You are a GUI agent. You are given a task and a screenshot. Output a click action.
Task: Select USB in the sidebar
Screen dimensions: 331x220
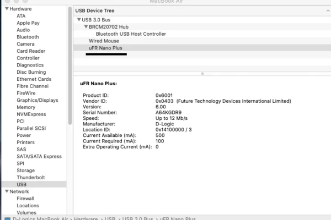point(22,185)
